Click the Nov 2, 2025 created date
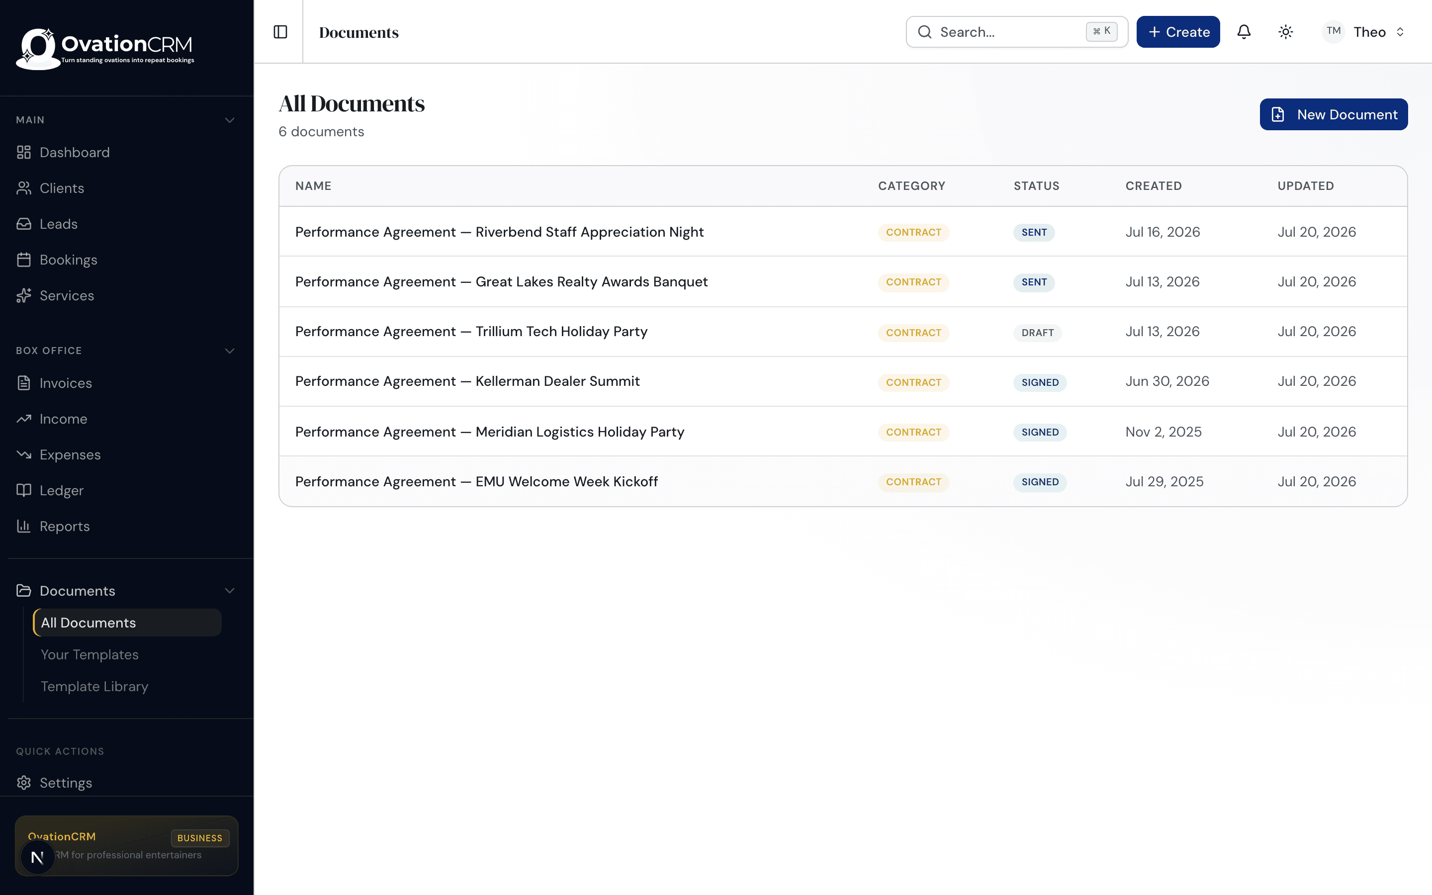Image resolution: width=1432 pixels, height=895 pixels. tap(1163, 432)
